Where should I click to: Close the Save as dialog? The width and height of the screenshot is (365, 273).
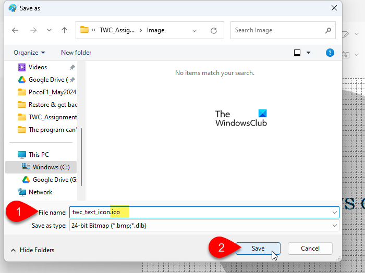[x=334, y=8]
